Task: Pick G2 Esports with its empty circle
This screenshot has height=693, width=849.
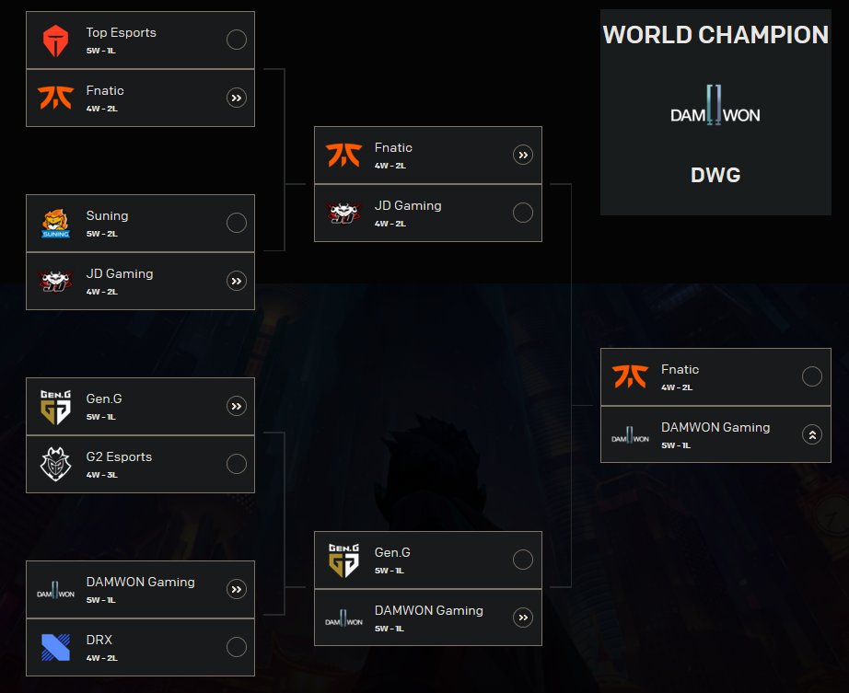Action: pyautogui.click(x=237, y=464)
